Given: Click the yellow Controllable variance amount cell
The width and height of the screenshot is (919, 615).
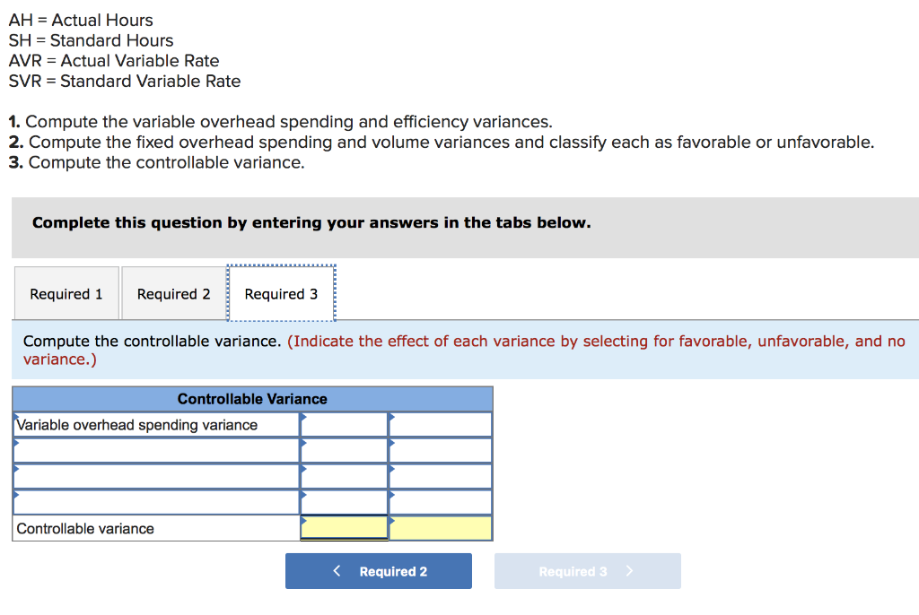Looking at the screenshot, I should (344, 528).
